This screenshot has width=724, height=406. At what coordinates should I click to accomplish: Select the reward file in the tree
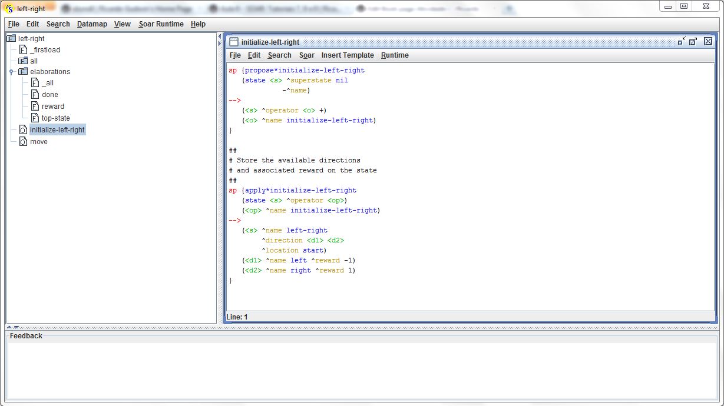point(52,107)
